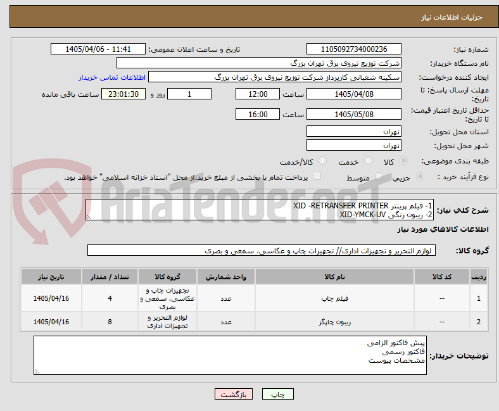Click the عدد unit cell in row 2
The image size is (499, 411).
click(226, 322)
